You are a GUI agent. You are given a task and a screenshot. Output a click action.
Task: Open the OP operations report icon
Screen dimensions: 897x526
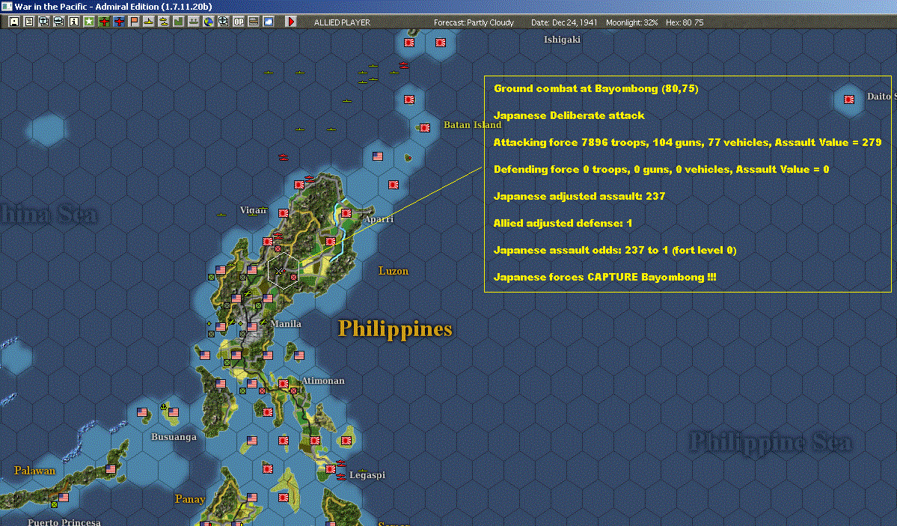pos(238,21)
